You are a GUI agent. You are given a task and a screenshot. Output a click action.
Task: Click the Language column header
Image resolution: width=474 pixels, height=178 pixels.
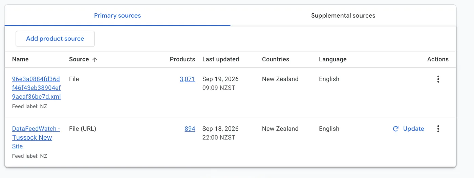[333, 59]
